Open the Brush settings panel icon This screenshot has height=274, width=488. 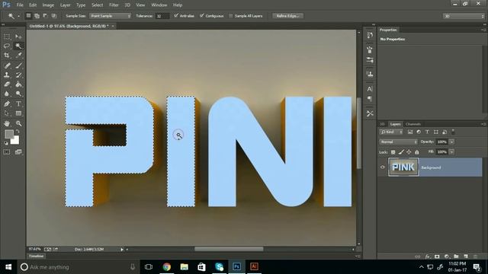(370, 60)
